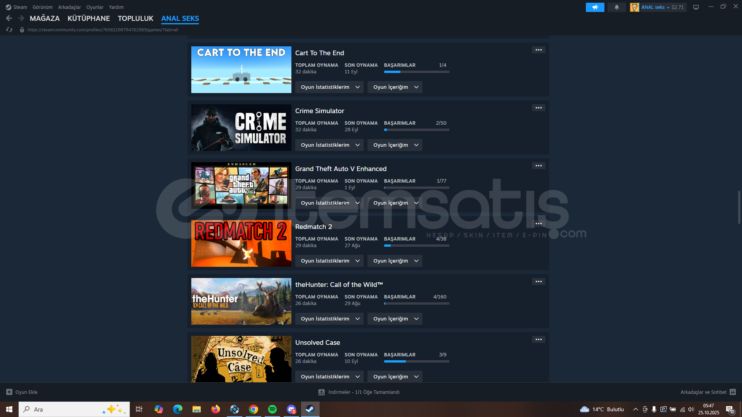Open three-dots options for Cart To The End
Image resolution: width=742 pixels, height=417 pixels.
click(x=538, y=50)
